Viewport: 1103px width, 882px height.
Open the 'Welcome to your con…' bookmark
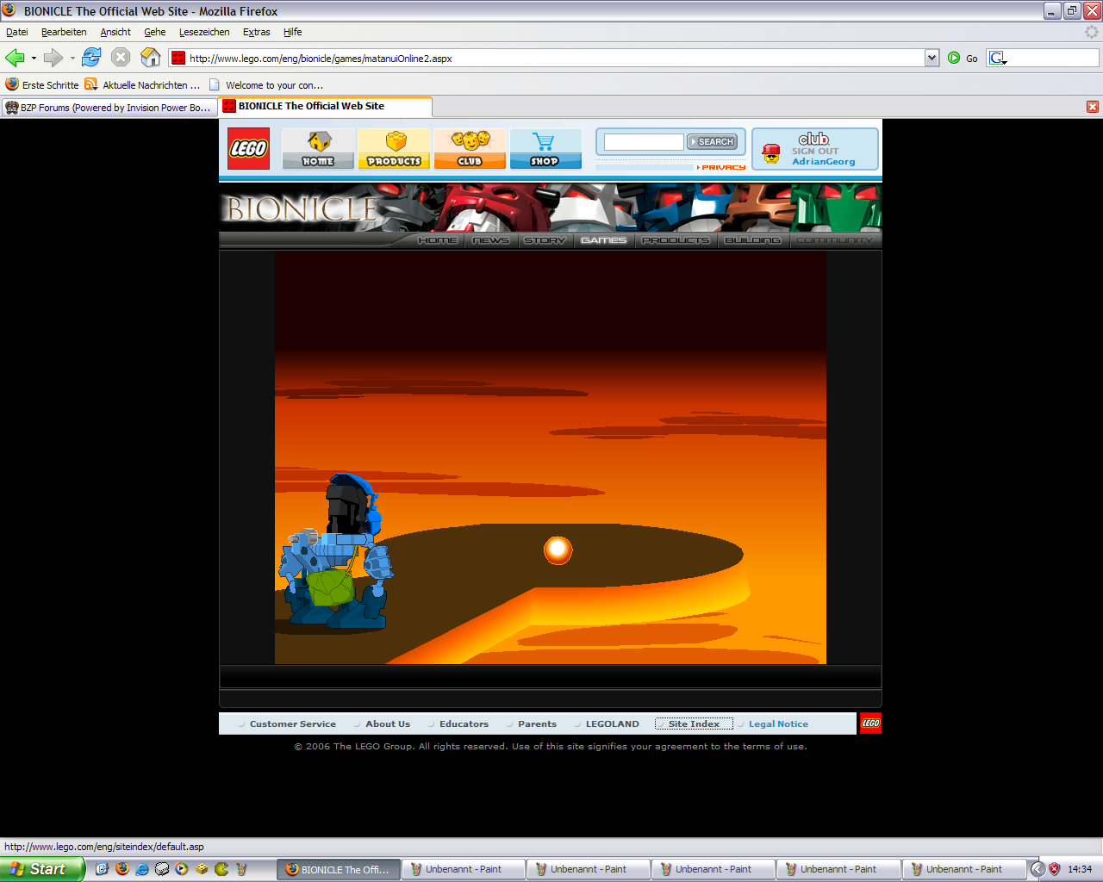[266, 85]
